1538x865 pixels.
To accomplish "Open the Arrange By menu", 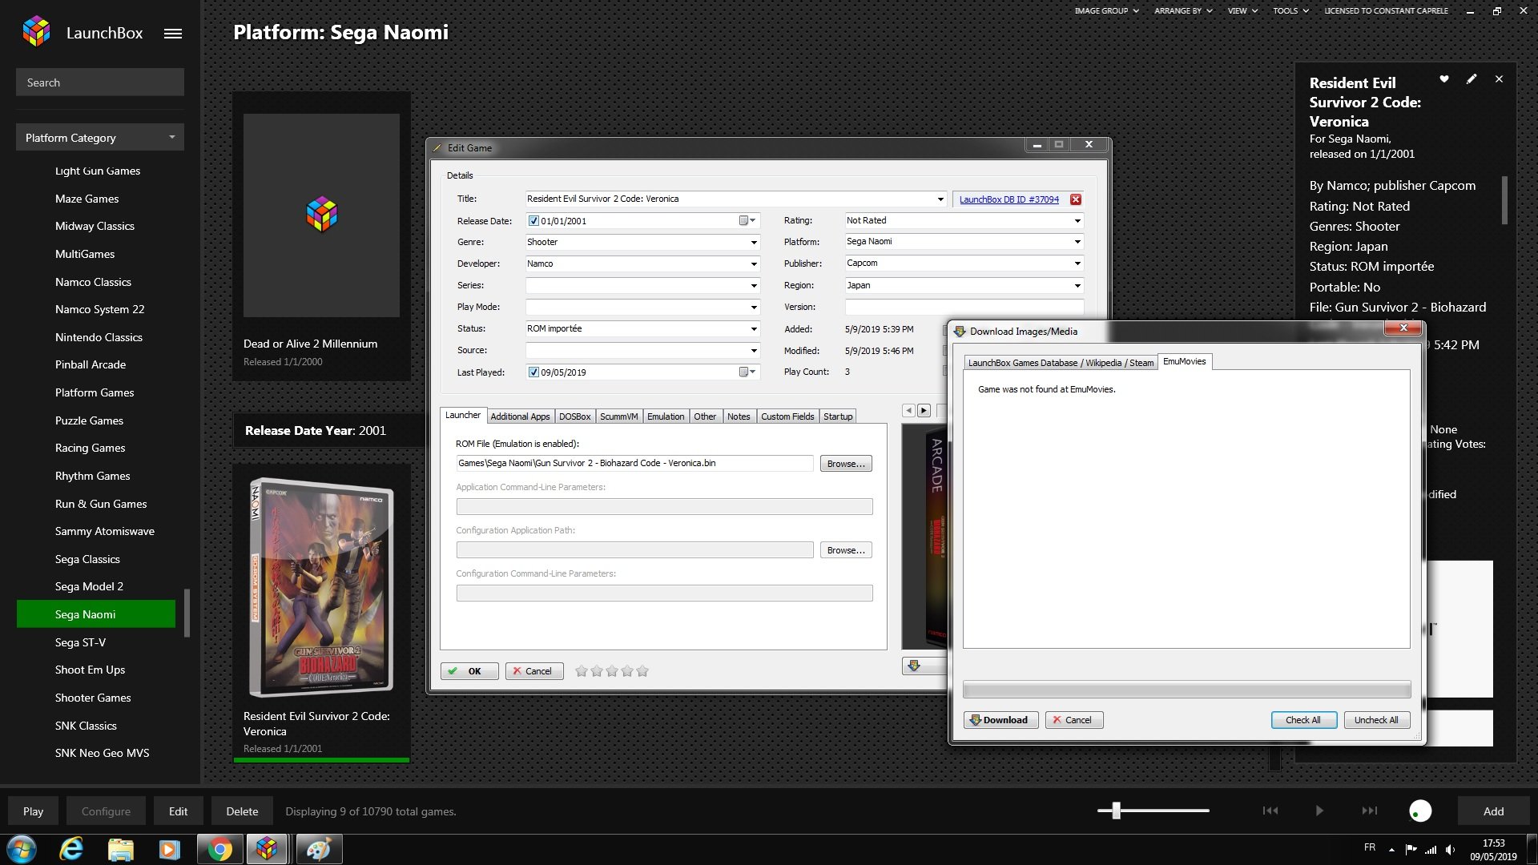I will click(x=1183, y=10).
